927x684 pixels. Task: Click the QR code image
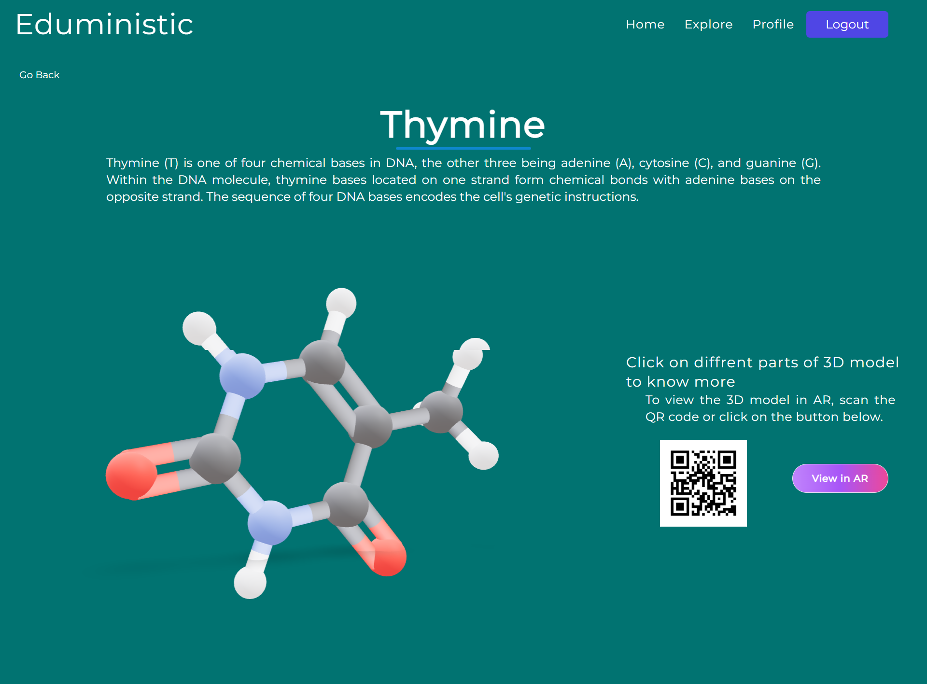pyautogui.click(x=703, y=483)
